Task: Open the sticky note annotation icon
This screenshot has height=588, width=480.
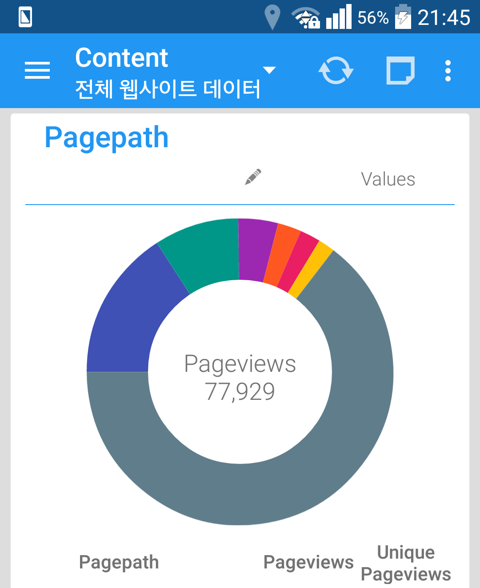Action: 400,70
